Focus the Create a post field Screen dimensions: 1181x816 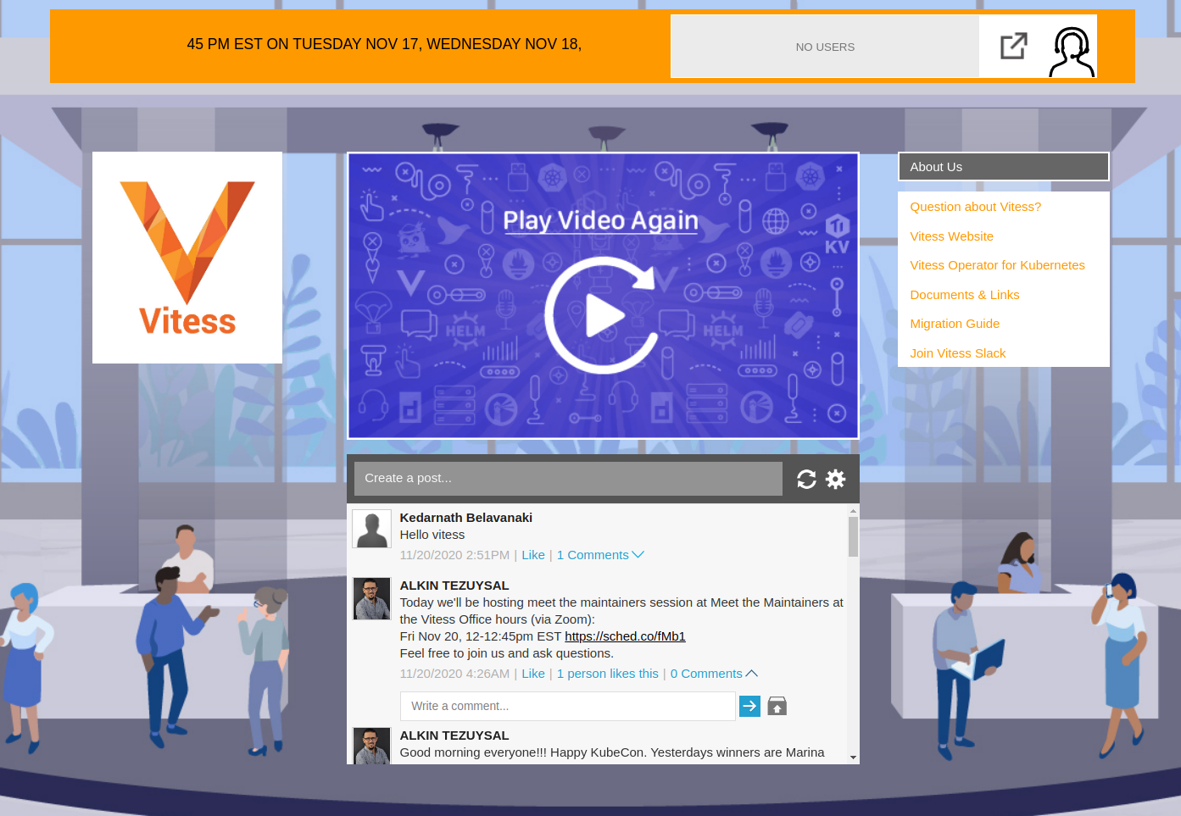[568, 479]
